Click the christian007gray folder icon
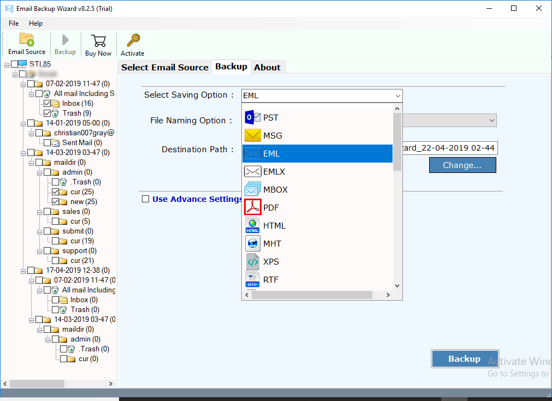Image resolution: width=552 pixels, height=401 pixels. point(47,133)
